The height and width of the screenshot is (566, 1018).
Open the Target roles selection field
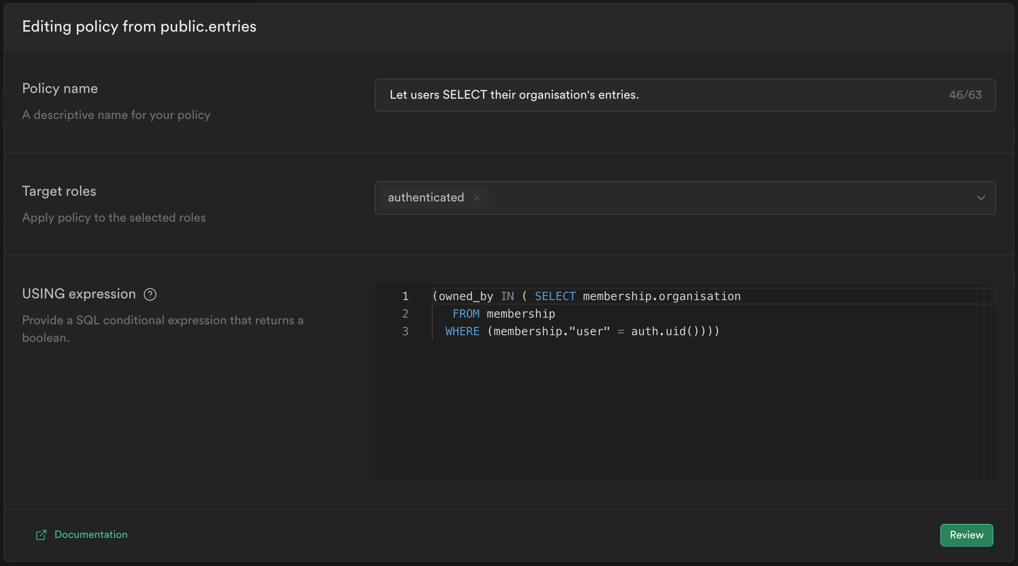[x=702, y=198]
